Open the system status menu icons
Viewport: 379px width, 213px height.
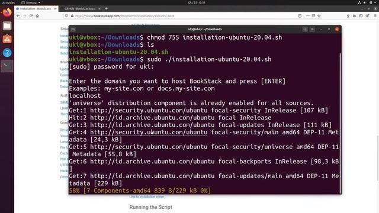coord(367,2)
